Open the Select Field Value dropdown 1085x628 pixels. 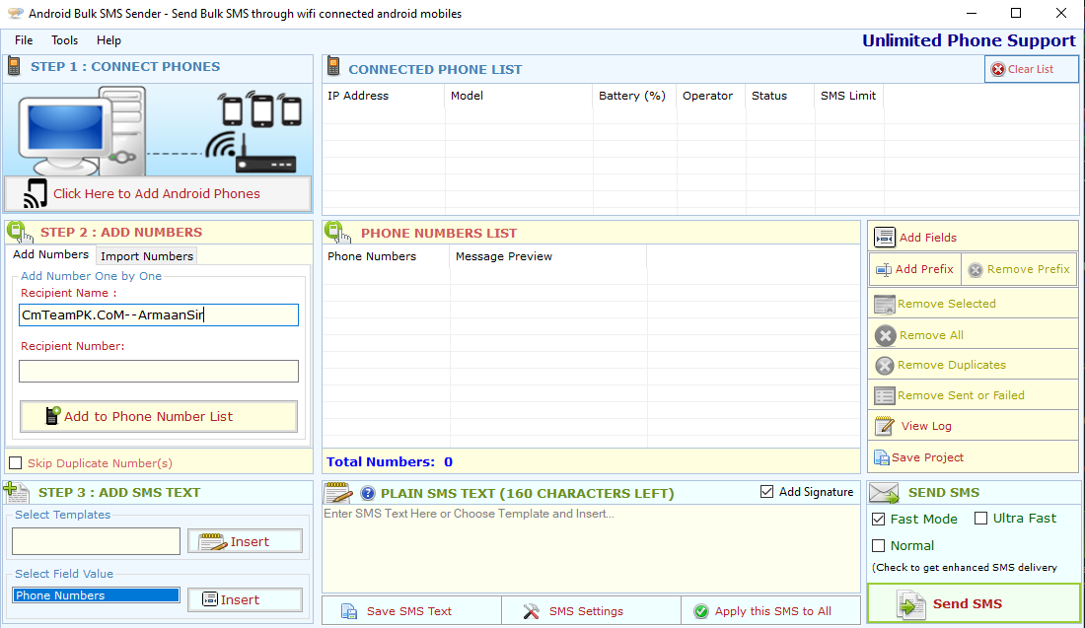click(x=97, y=594)
